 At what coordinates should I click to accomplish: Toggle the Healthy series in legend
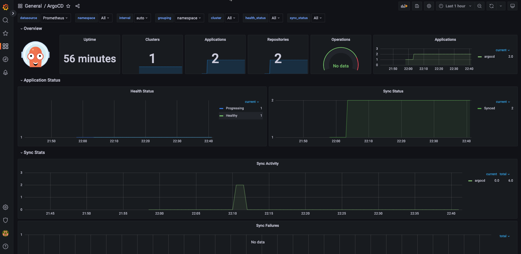coord(231,116)
